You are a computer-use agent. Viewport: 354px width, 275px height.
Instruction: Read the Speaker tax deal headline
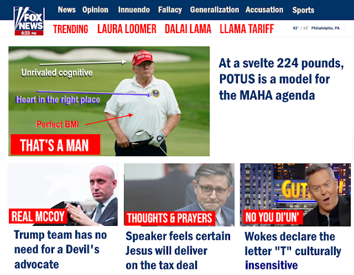pos(178,251)
